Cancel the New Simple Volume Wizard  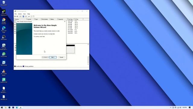(x=61, y=57)
